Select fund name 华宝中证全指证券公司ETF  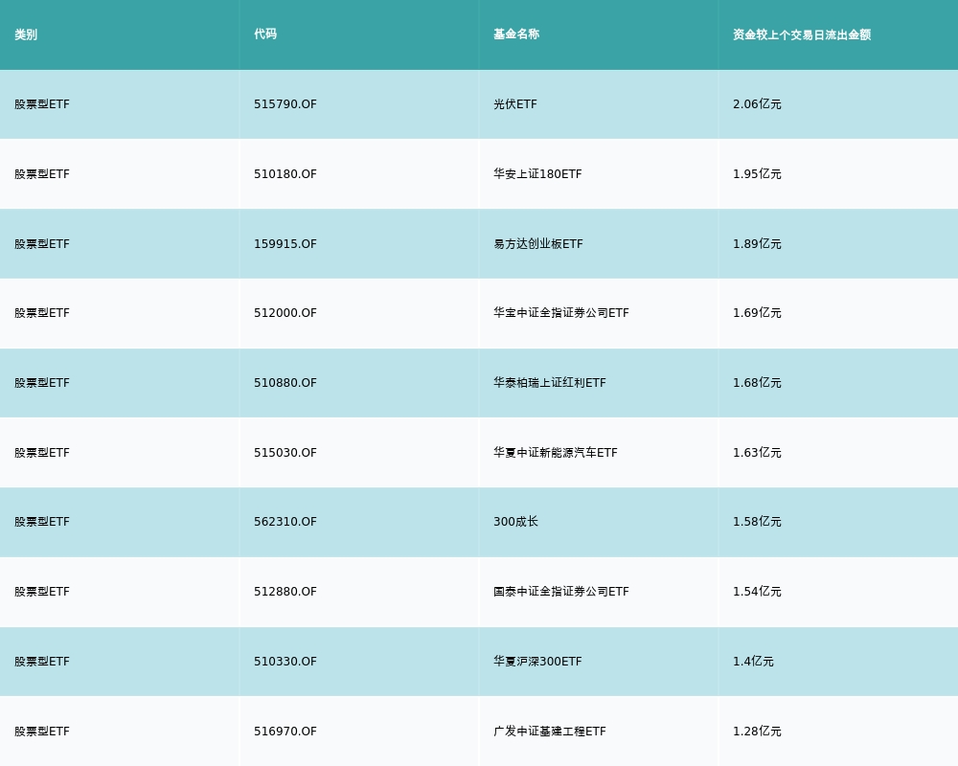point(560,313)
